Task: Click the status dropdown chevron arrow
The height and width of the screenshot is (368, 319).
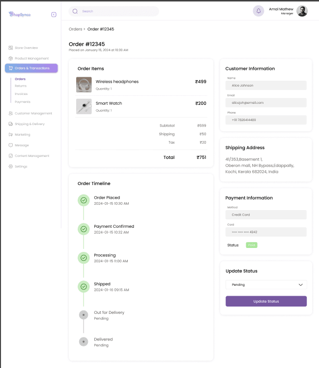Action: click(x=300, y=285)
